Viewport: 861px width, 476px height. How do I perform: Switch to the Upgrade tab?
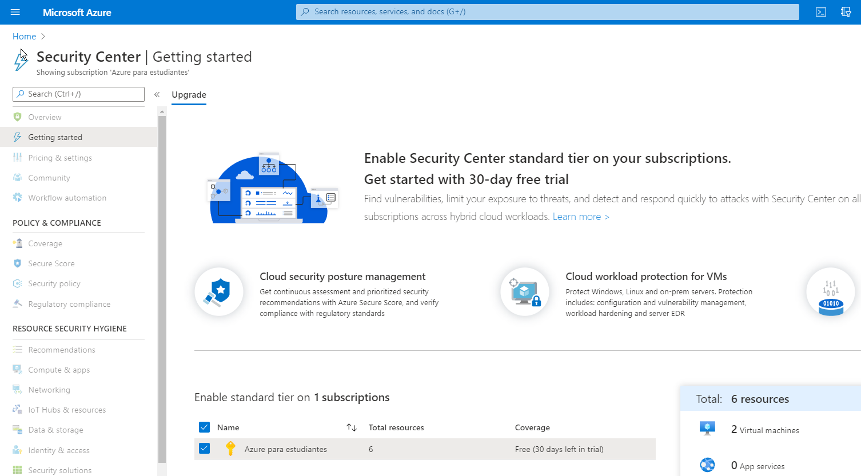tap(189, 94)
